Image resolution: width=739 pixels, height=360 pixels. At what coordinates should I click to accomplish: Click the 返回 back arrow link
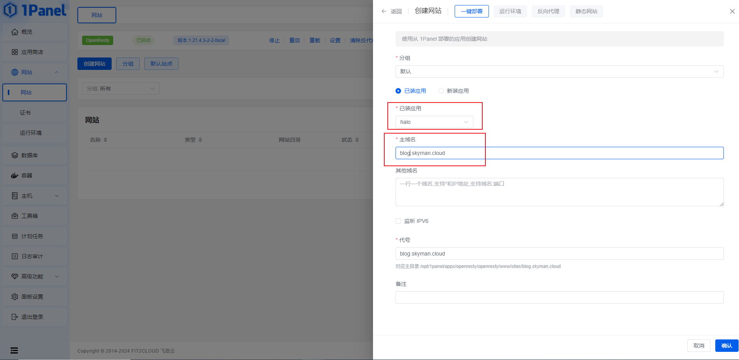[392, 11]
